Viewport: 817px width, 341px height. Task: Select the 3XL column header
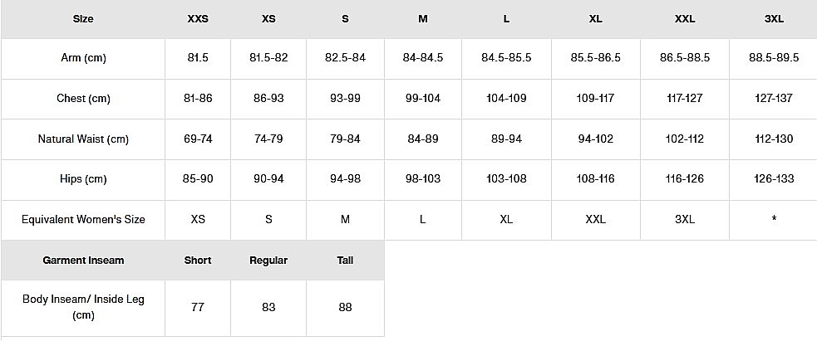click(x=773, y=19)
